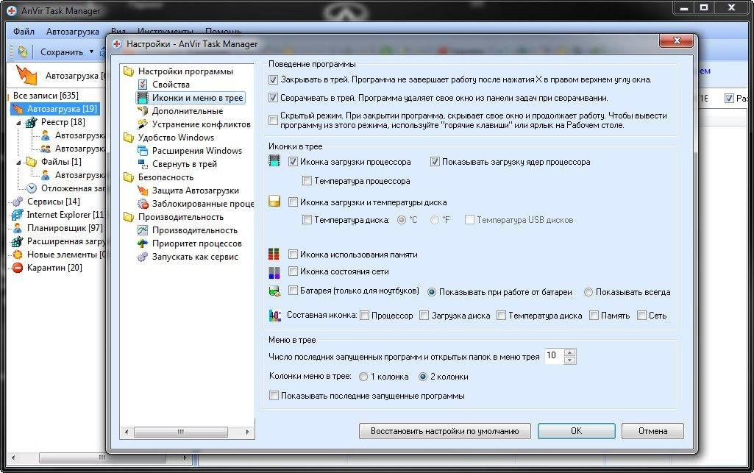Click the Отмена button
The height and width of the screenshot is (473, 754).
[652, 431]
